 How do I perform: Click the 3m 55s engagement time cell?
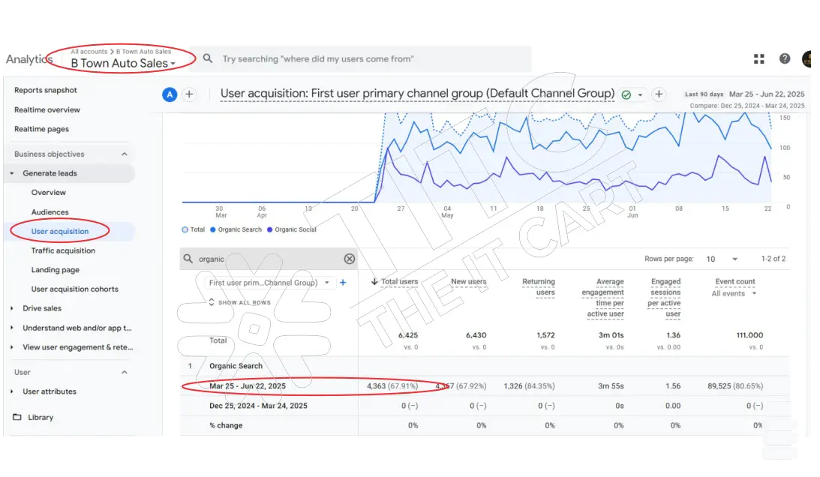(x=611, y=386)
